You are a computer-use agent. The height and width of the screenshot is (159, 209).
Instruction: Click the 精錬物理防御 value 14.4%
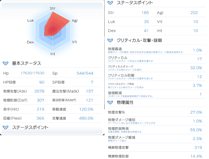(x=196, y=156)
